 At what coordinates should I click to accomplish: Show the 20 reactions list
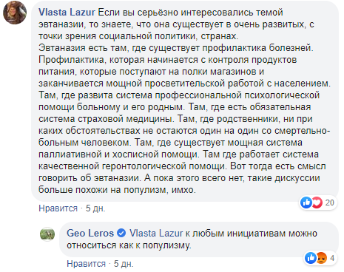click(329, 203)
